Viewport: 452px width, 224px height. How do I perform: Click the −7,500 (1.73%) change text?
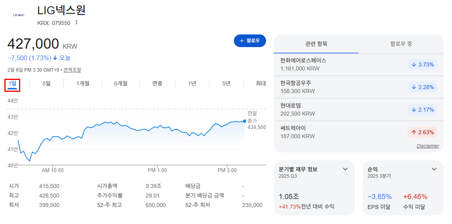pos(29,58)
